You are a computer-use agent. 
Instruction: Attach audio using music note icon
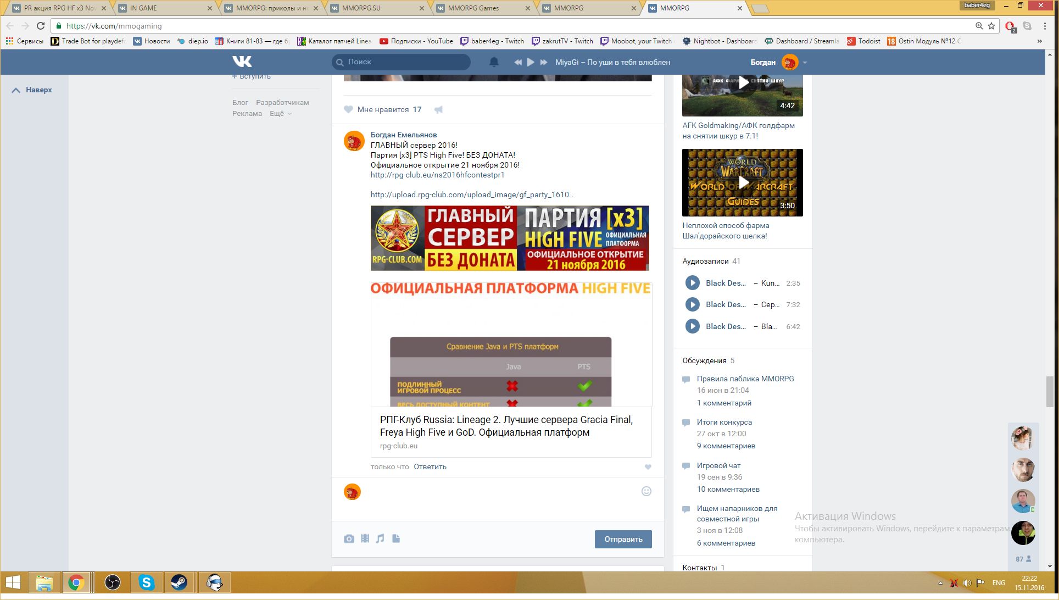coord(380,538)
